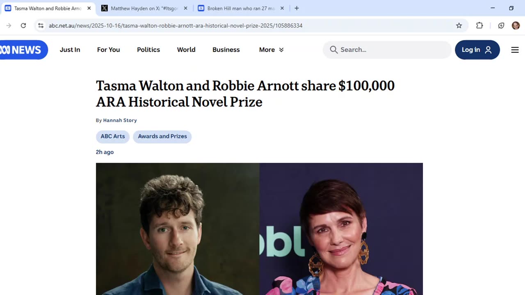Switch to the Matthew Hayden on X tab

pos(145,8)
